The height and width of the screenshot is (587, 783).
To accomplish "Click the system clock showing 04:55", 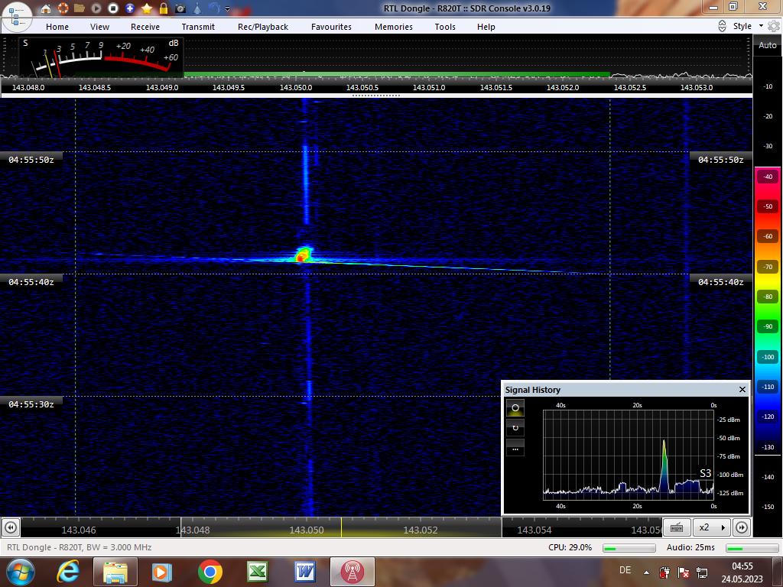I will click(742, 572).
